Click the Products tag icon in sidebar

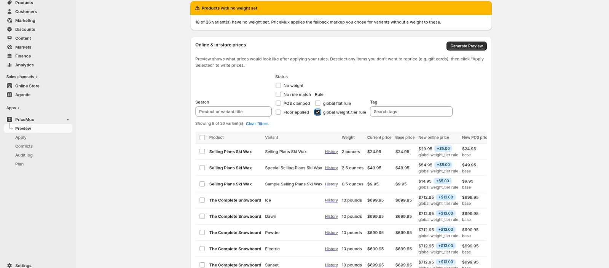[x=10, y=3]
